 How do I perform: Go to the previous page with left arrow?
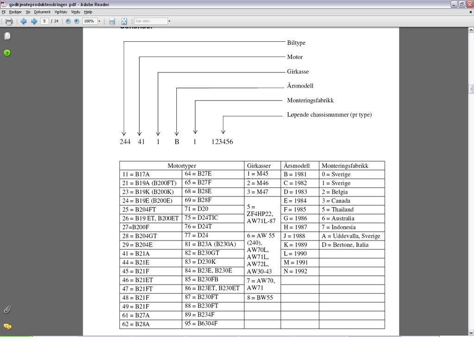coord(24,21)
